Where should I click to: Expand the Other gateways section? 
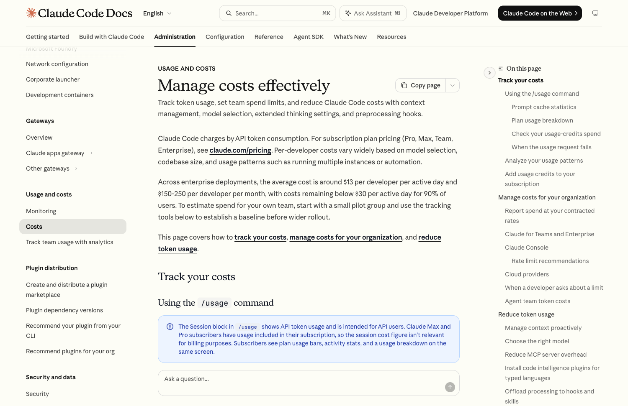pyautogui.click(x=76, y=169)
